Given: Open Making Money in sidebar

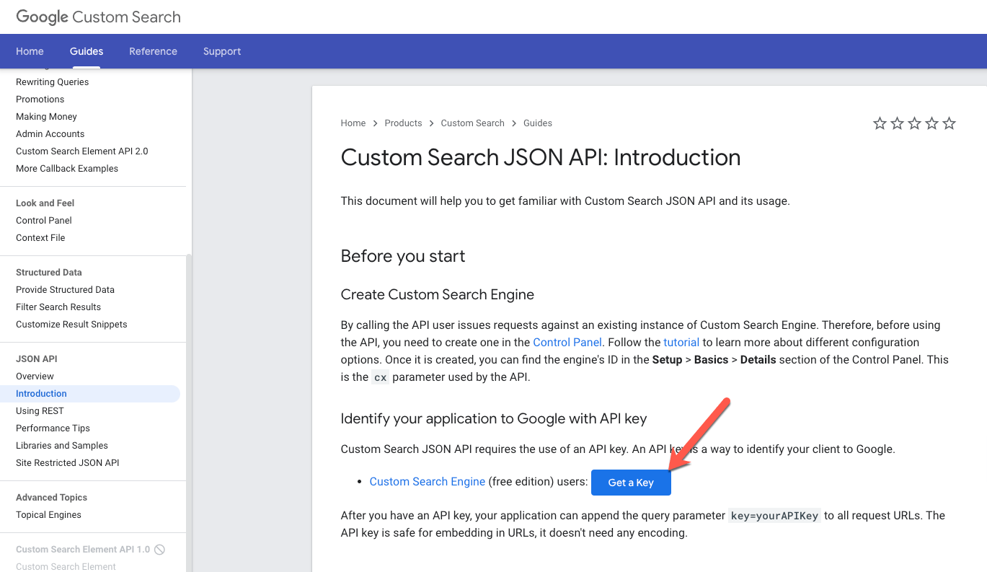Looking at the screenshot, I should (46, 117).
